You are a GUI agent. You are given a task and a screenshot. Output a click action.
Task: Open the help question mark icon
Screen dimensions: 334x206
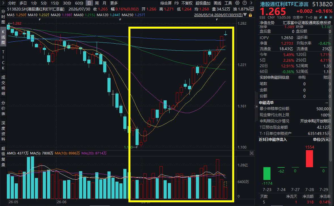tap(245, 3)
